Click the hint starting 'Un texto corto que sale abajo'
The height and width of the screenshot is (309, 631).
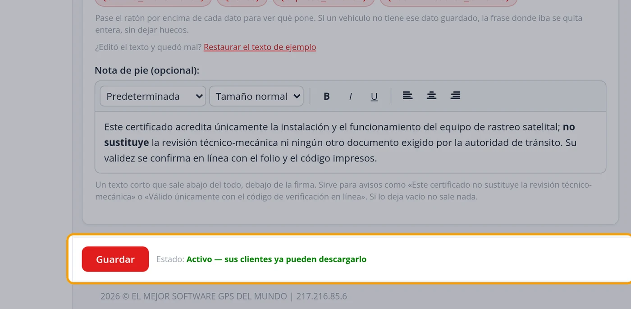343,191
